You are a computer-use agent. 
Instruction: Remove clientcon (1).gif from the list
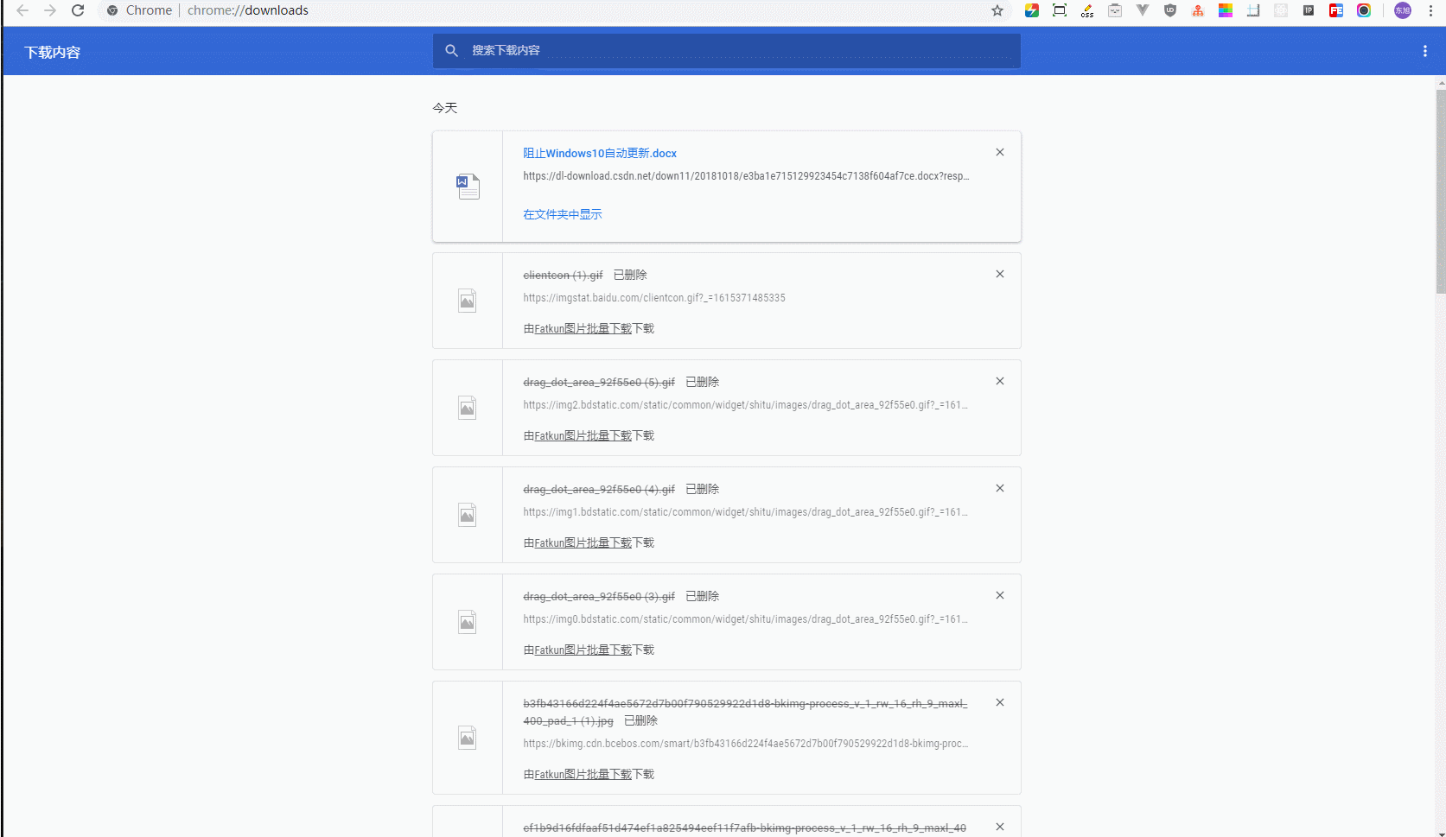[1000, 274]
